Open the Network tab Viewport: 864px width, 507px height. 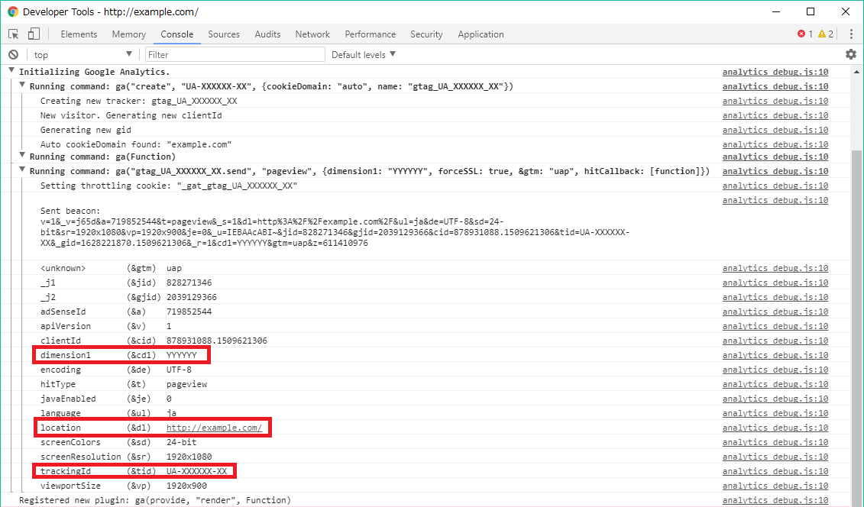[312, 34]
